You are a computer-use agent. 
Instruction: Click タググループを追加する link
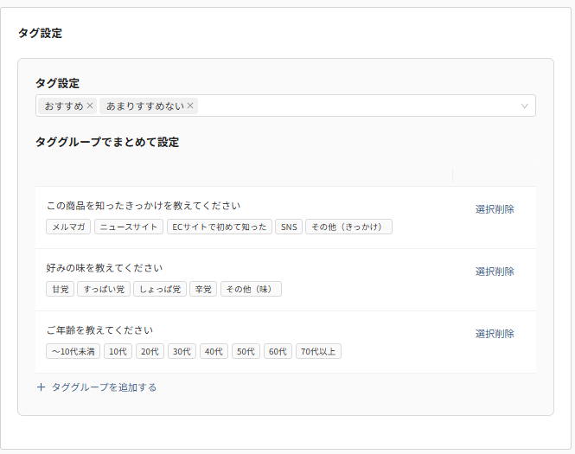pyautogui.click(x=104, y=387)
